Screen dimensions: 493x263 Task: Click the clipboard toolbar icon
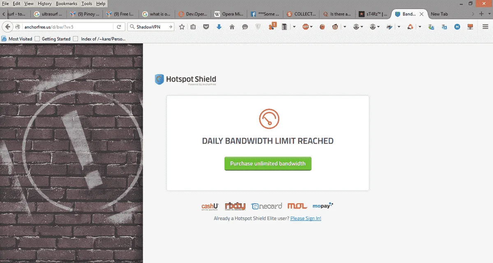284,27
